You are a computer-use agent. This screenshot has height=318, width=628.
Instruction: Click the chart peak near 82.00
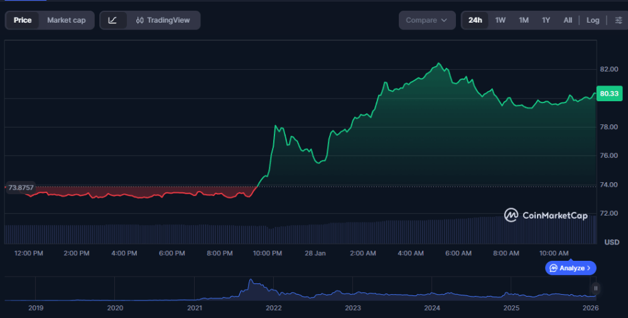(438, 63)
